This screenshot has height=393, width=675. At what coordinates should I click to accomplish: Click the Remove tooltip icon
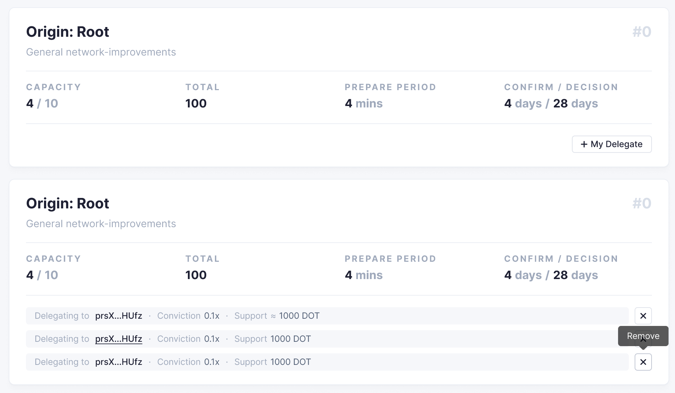[x=643, y=336]
